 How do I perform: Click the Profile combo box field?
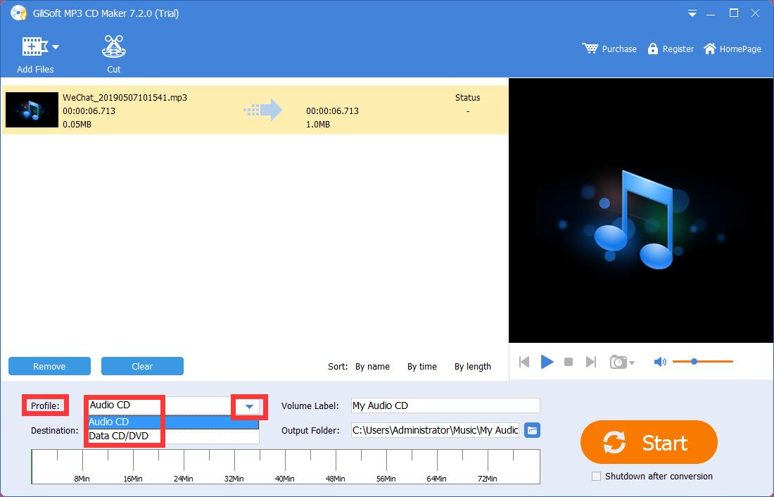173,405
